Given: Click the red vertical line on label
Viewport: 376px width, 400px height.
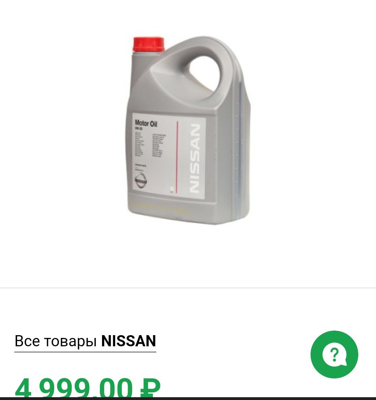Looking at the screenshot, I should click(177, 157).
